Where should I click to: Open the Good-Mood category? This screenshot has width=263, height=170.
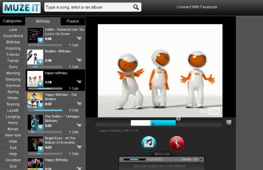click(13, 36)
